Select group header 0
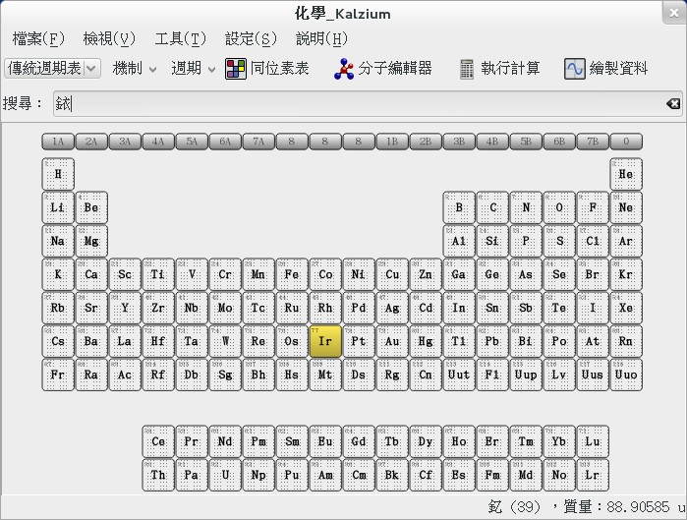This screenshot has height=520, width=687. pos(626,142)
